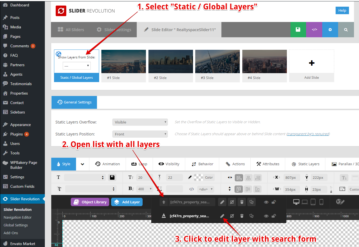The width and height of the screenshot is (359, 247).
Task: Align layer vertically to bottom
Action: 257,189
